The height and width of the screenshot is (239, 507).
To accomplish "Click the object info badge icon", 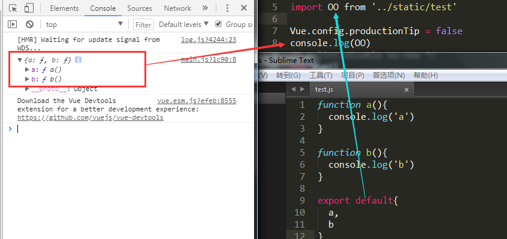I will coord(78,60).
